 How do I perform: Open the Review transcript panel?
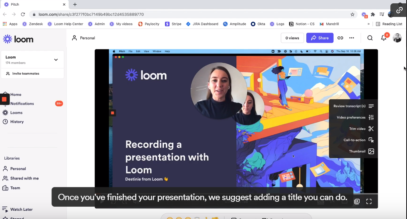point(353,106)
